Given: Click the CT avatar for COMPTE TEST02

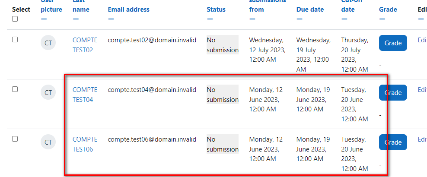Looking at the screenshot, I should click(x=48, y=43).
